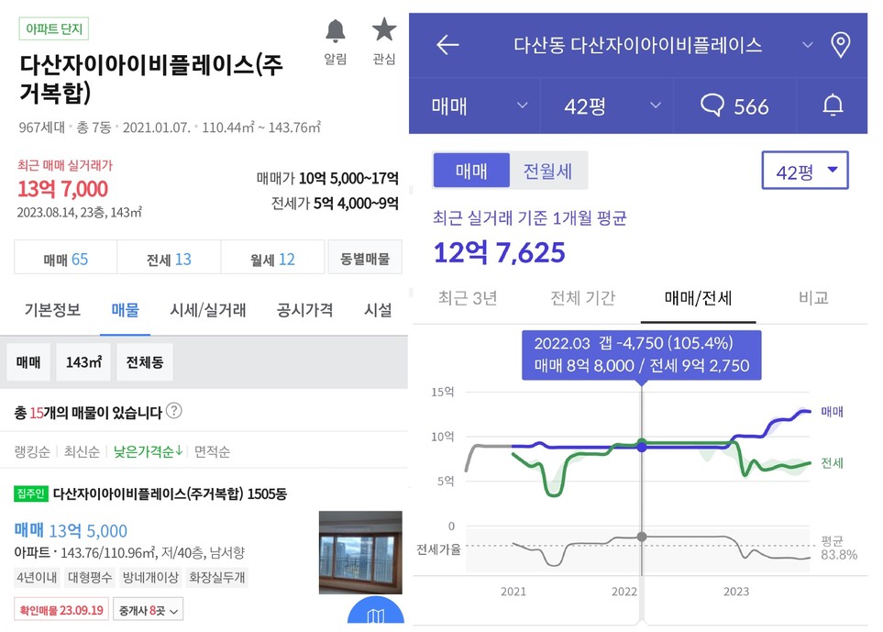883x632 pixels.
Task: Click the 매매 13억 5,000 listing price
Action: 71,530
